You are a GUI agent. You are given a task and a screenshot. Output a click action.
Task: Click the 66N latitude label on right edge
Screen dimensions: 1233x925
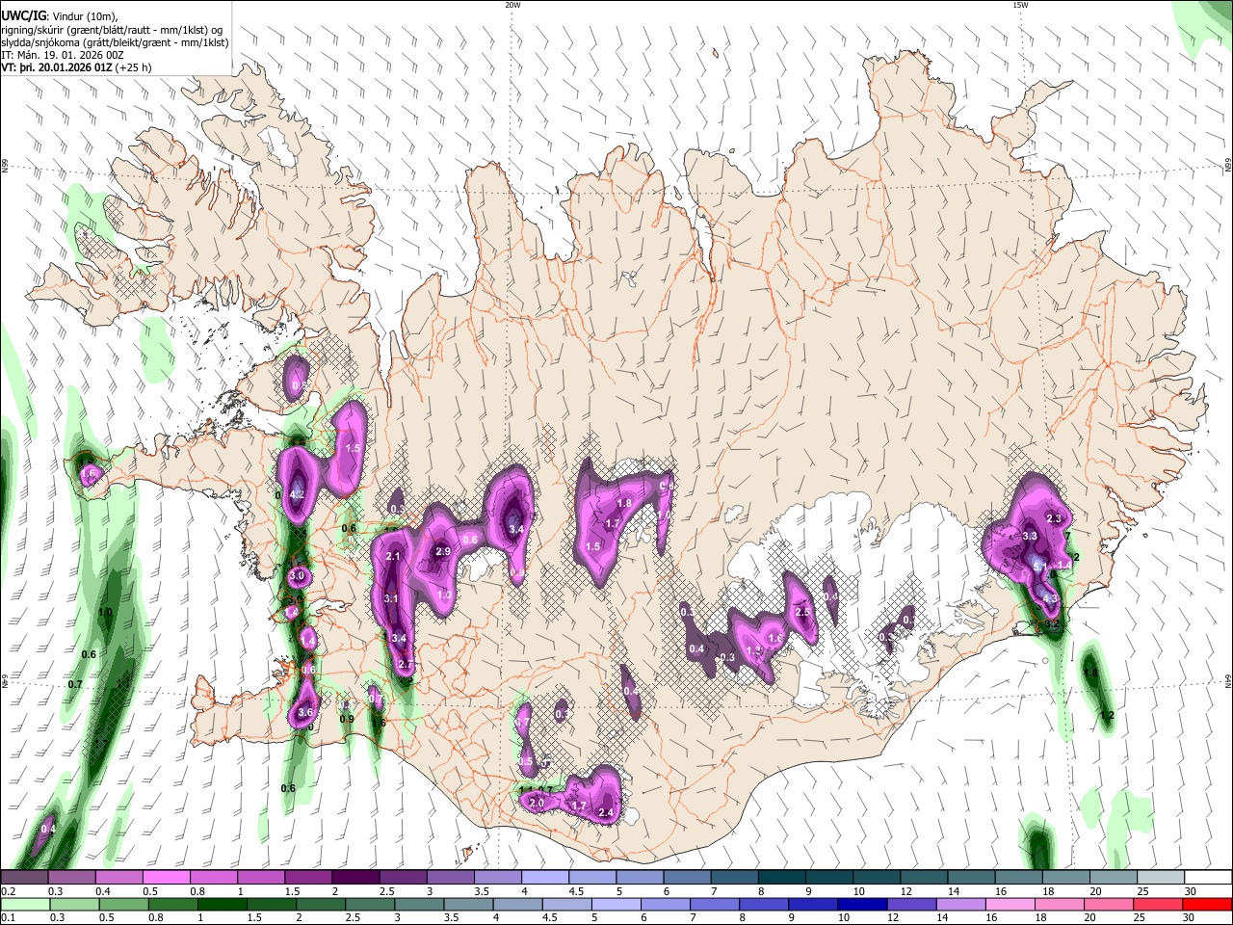pyautogui.click(x=1228, y=167)
